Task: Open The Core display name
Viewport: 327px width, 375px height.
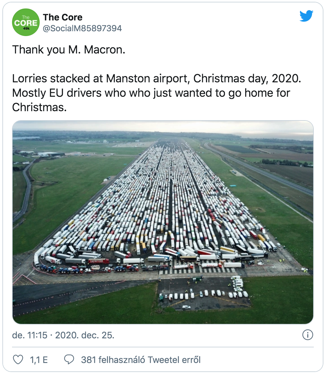Action: (63, 17)
